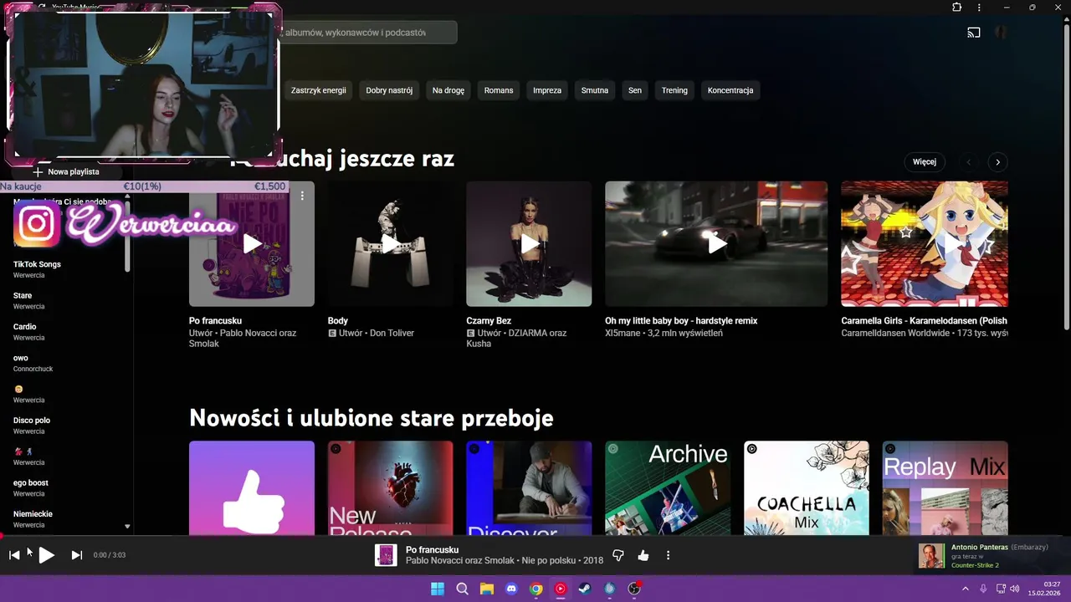
Task: Open the Niemieckie playlist
Action: pos(33,514)
